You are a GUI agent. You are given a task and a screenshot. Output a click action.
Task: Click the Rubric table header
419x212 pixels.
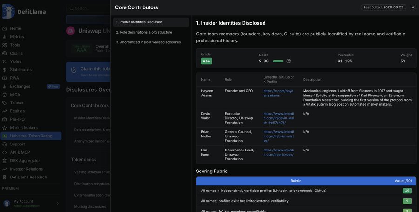296,181
